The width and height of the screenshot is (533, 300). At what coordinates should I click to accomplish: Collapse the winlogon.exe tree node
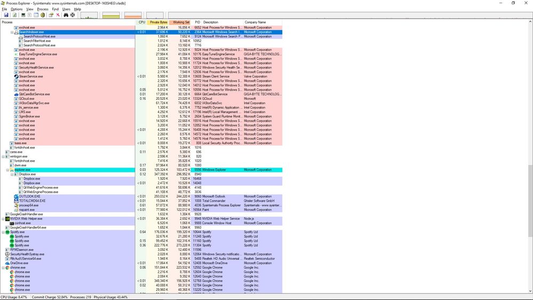click(3, 156)
